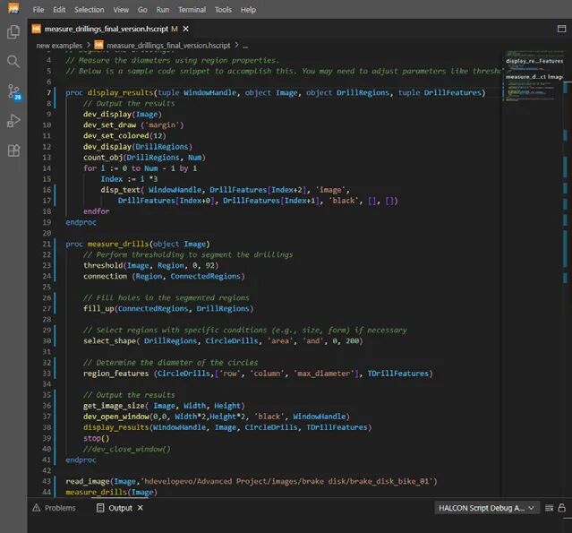
Task: Open the Selection menu
Action: [x=90, y=10]
